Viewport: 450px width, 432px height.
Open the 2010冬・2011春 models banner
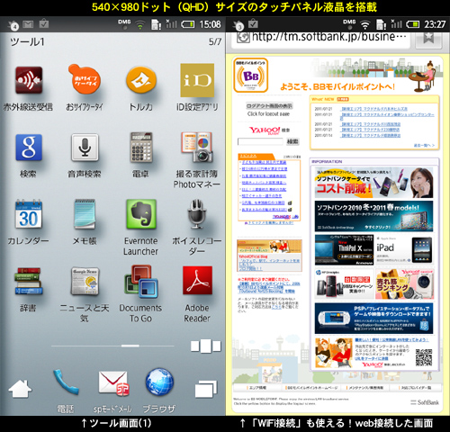tap(373, 216)
